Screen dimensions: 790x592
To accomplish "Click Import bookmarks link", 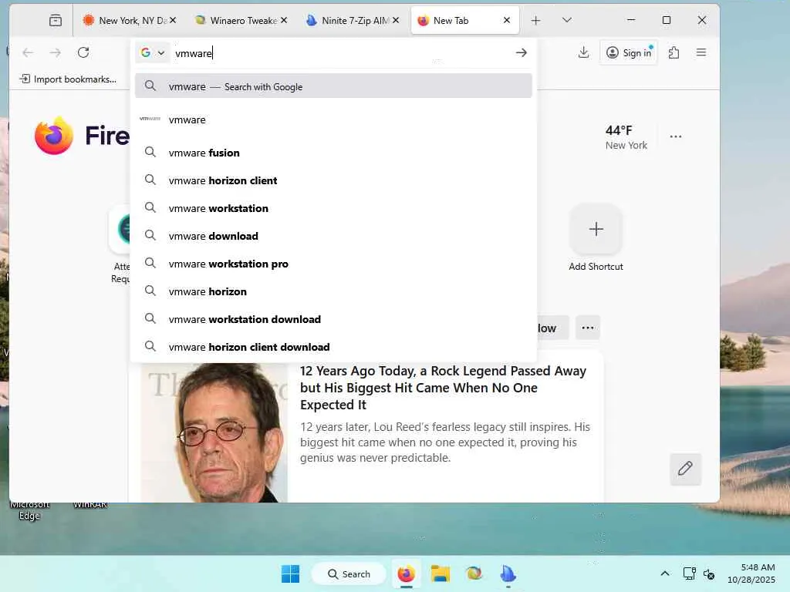I will [x=68, y=79].
